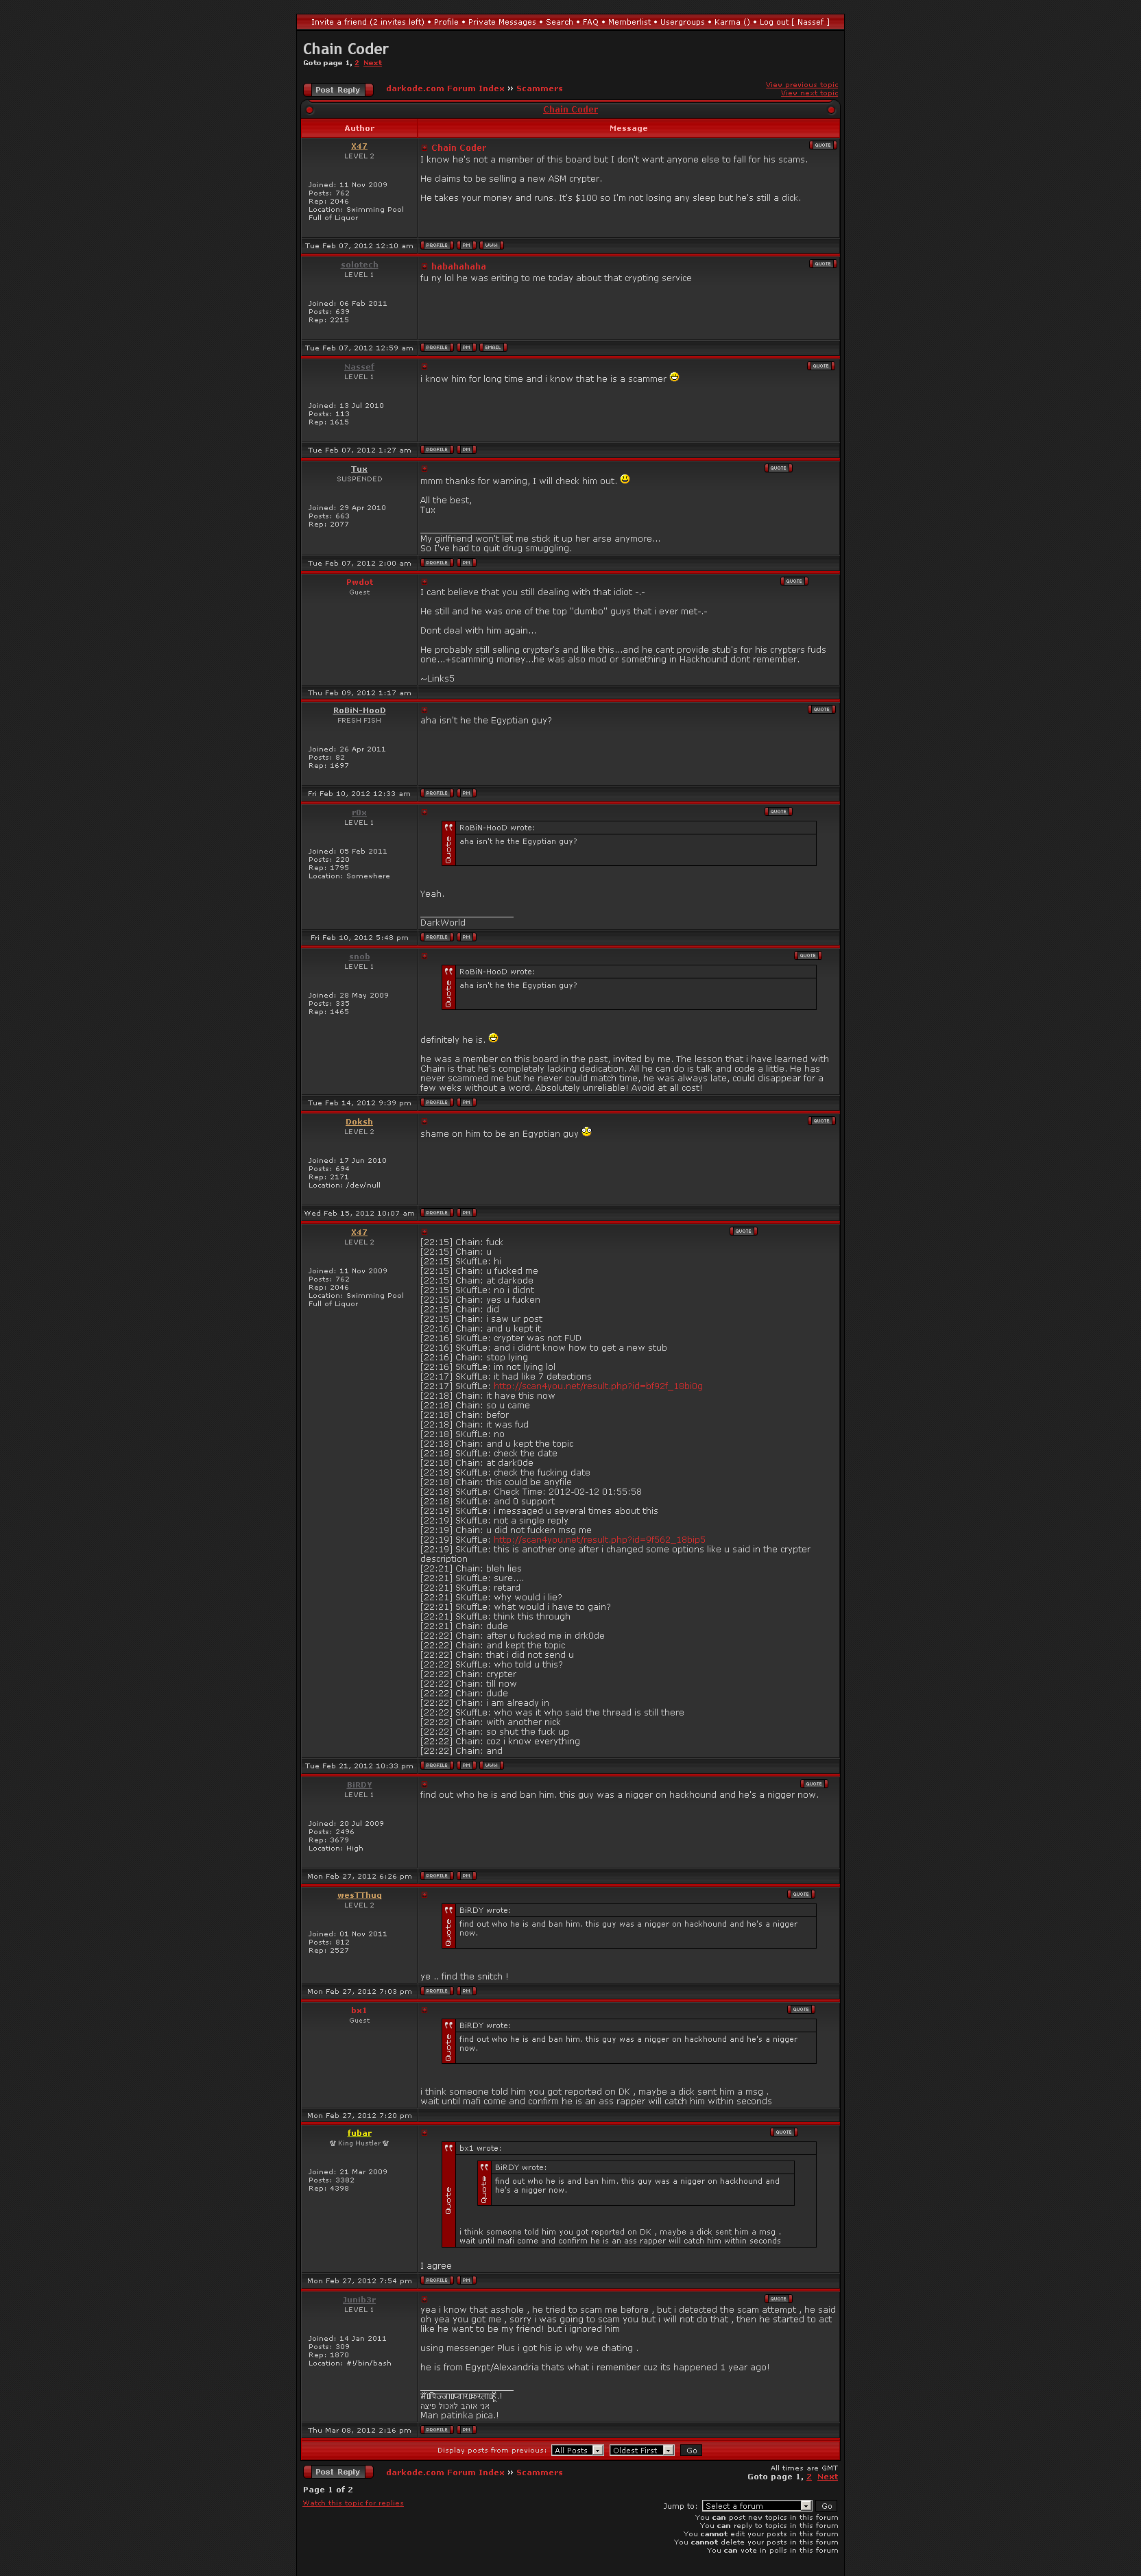The height and width of the screenshot is (2576, 1141).
Task: Select Memberlist in the top navigation bar
Action: click(629, 22)
